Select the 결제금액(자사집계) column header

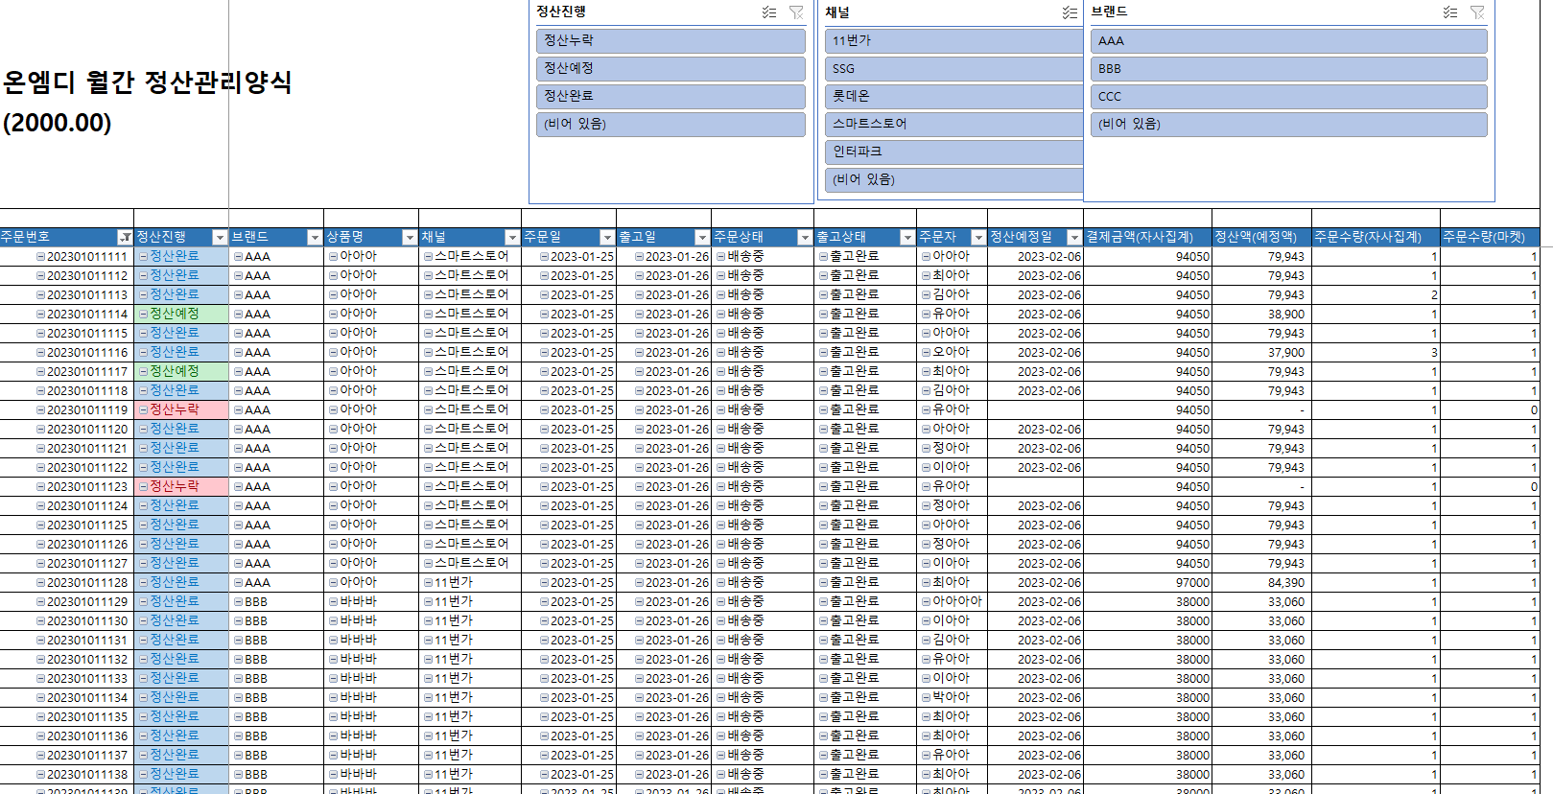tap(1147, 237)
